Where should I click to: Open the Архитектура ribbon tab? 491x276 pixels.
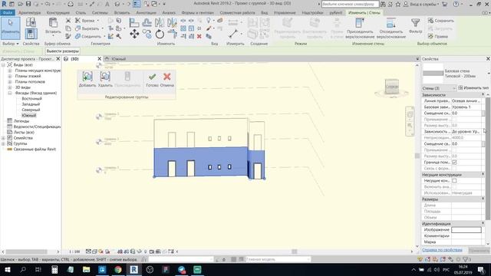29,13
